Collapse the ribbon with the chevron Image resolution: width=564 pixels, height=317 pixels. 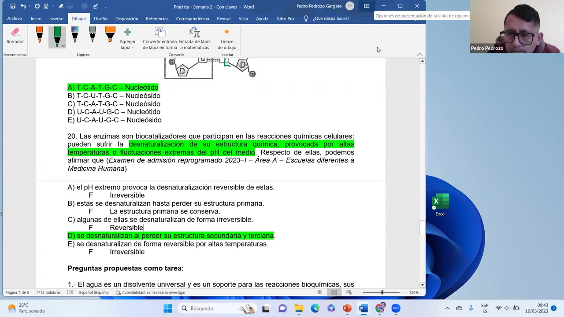tap(419, 55)
